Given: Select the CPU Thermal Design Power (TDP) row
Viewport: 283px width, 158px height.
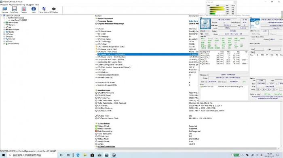Looking at the screenshot, I should [147, 47].
